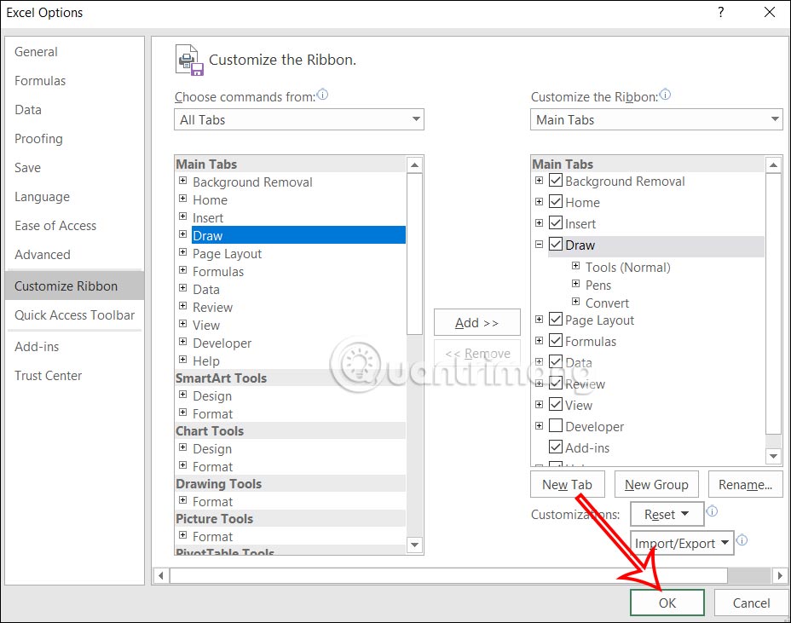Screen dimensions: 791x623
Task: Toggle the Formulas checkbox in right list
Action: [x=556, y=340]
